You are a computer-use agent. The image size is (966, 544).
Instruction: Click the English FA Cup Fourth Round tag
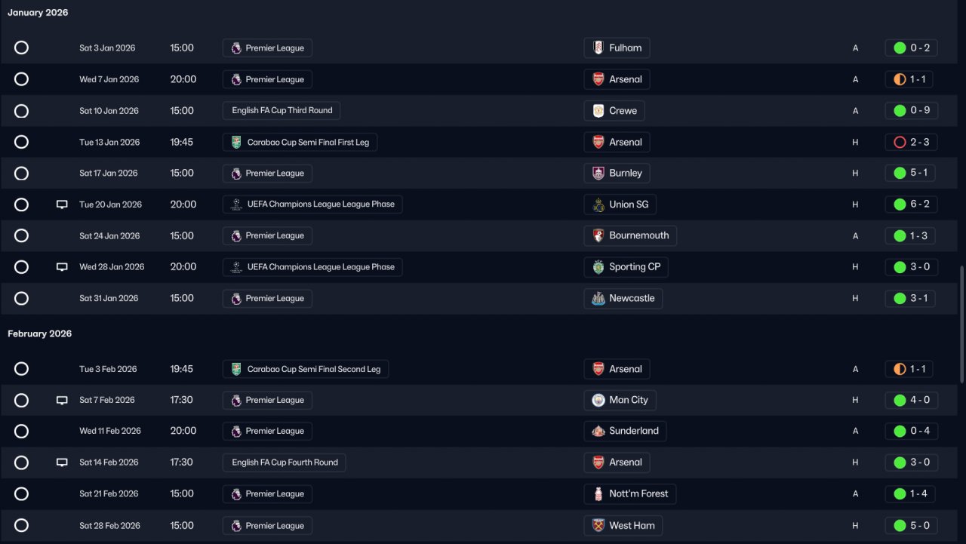[285, 463]
